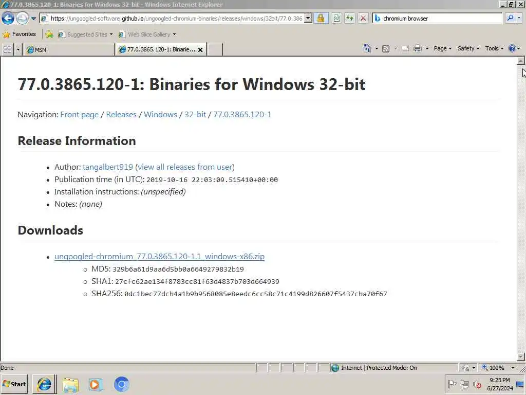The height and width of the screenshot is (395, 526).
Task: Click the Help question mark icon
Action: (x=512, y=48)
